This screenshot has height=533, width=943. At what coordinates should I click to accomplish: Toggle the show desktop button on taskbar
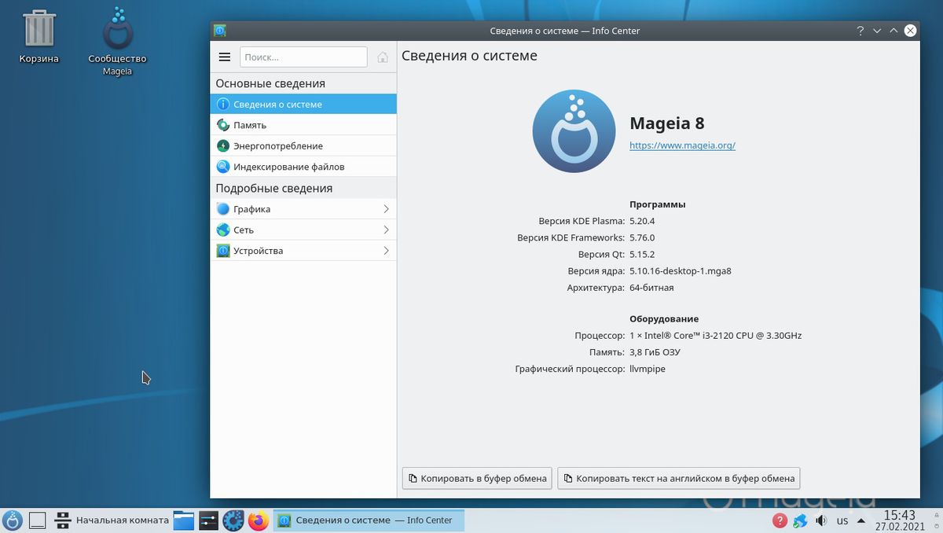(x=36, y=520)
